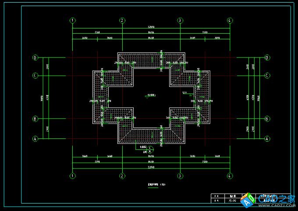The image size is (298, 211).
Task: Click the 12.9 elevation mark inside the courtyard
Action: click(184, 93)
